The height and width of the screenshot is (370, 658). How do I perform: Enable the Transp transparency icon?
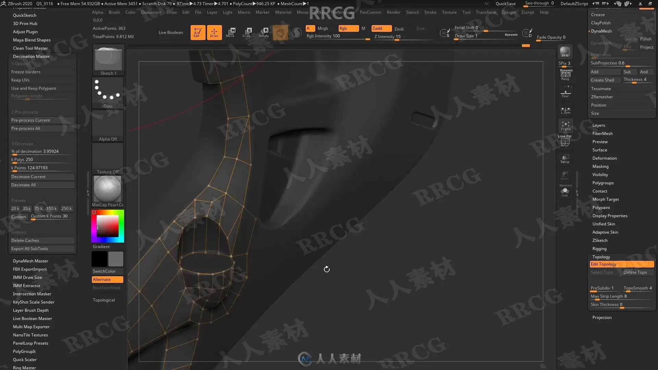565,159
